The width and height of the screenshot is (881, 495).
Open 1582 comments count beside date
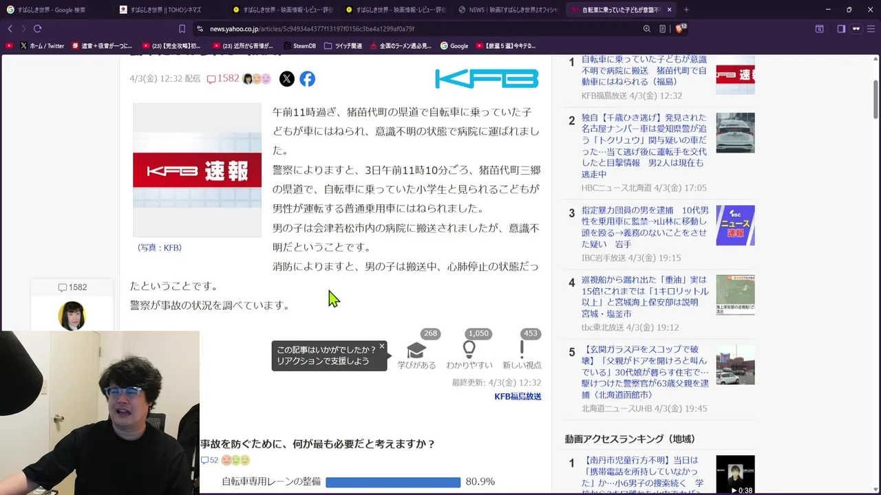[x=223, y=79]
